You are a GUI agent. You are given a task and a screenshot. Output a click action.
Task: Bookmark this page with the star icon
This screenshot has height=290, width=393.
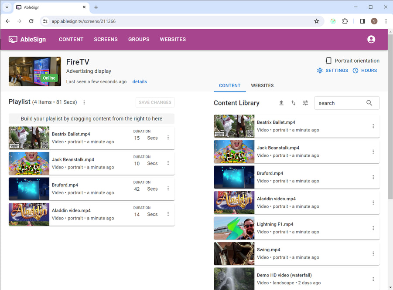point(317,21)
